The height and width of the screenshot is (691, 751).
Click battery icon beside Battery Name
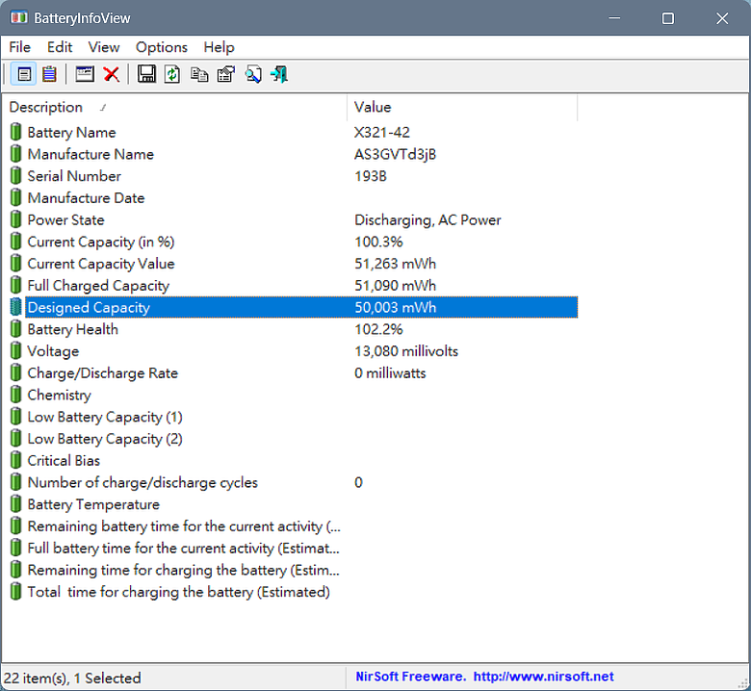click(15, 132)
